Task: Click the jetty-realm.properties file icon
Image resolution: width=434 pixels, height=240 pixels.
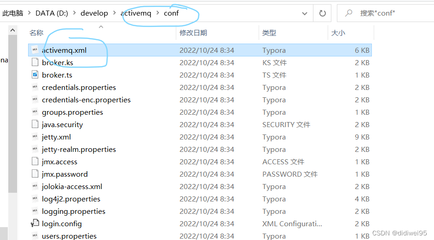Action: point(35,149)
